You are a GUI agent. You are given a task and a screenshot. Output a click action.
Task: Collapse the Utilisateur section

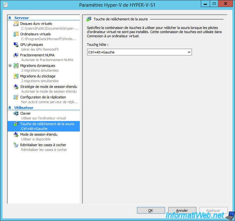coord(10,108)
